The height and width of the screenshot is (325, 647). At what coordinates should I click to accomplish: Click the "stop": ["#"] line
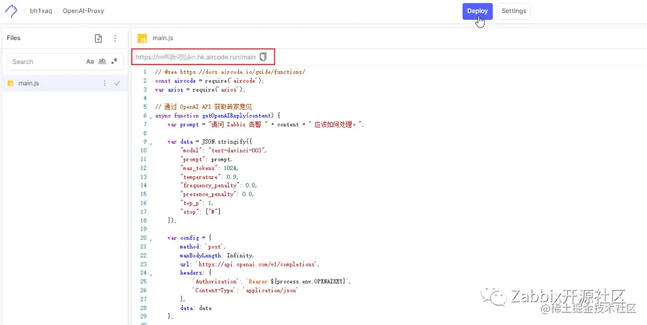201,212
